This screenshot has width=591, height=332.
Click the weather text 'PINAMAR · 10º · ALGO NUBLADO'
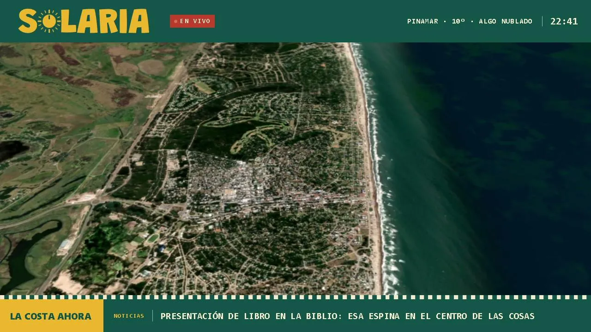[x=470, y=21]
